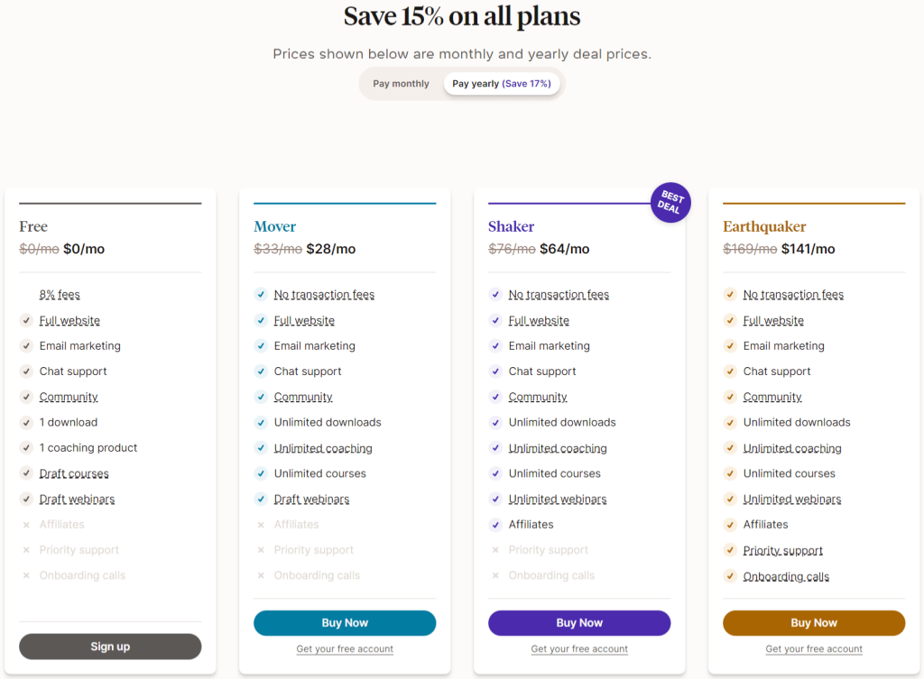Click checkmark icon beside Earthquaker Priority support
This screenshot has height=679, width=924.
730,550
